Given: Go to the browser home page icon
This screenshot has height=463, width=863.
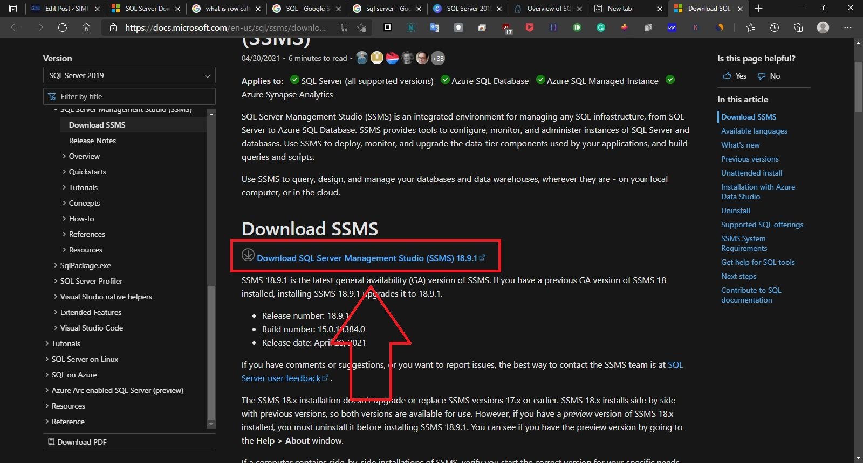Looking at the screenshot, I should 86,27.
